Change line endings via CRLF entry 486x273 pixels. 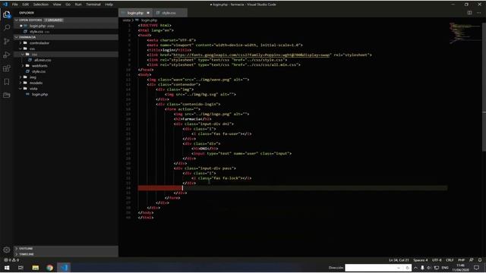click(450, 260)
